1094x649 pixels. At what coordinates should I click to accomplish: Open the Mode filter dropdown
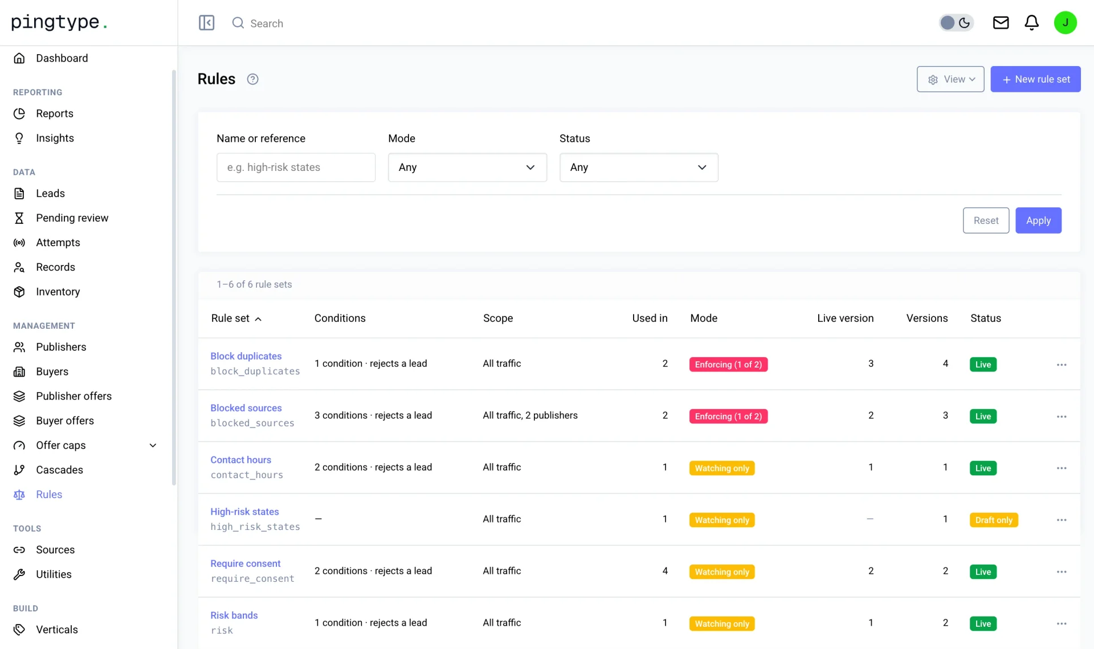tap(467, 167)
